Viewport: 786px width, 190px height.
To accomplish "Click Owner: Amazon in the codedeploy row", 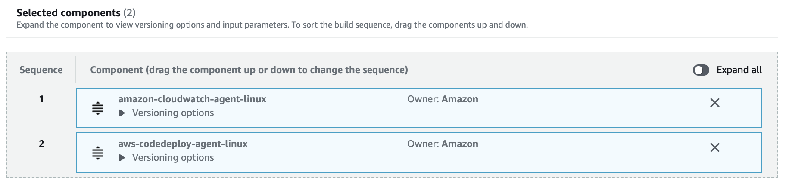I will [x=443, y=144].
